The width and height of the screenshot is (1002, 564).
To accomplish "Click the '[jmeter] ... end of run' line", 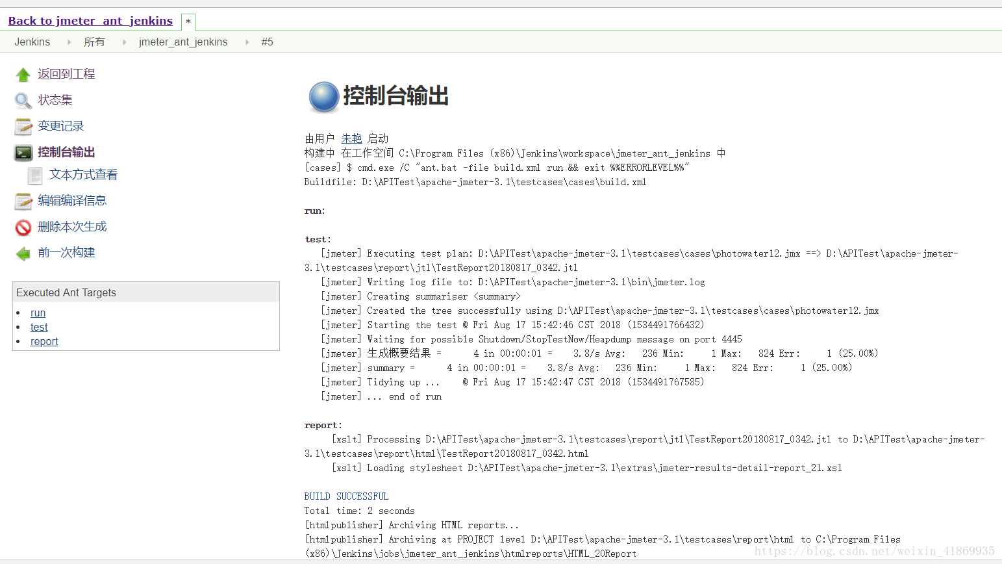I will [x=381, y=396].
